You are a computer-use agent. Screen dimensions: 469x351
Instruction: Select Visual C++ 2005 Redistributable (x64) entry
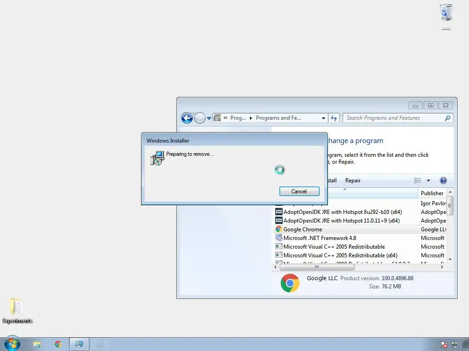[x=340, y=255]
